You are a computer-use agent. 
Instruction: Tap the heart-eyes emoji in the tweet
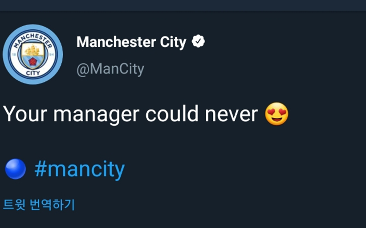[277, 114]
